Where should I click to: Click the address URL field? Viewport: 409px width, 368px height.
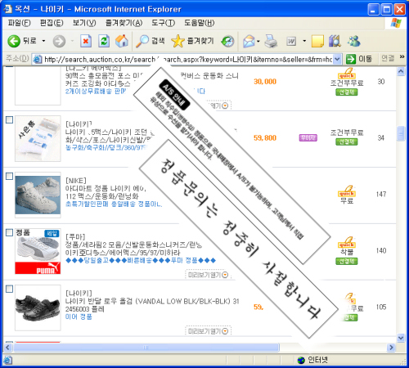click(x=187, y=59)
